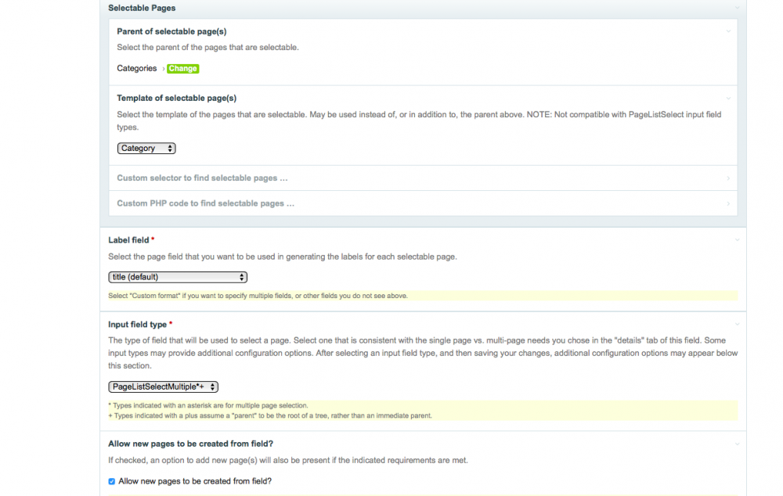The width and height of the screenshot is (783, 496).
Task: Click chevron icon in Parent of selectable page(s) row
Action: 728,31
